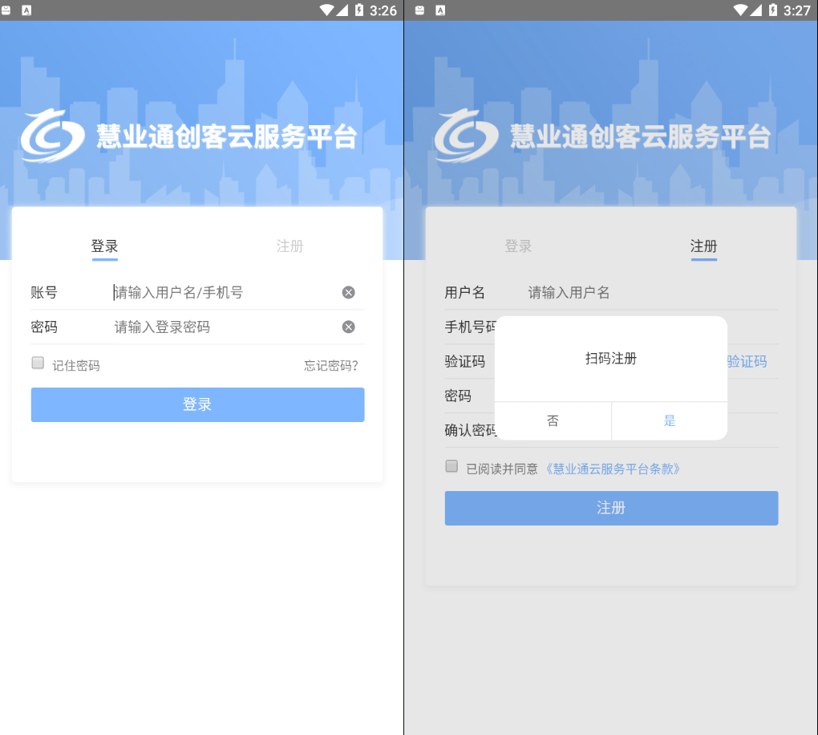
Task: Open the 忘记密码 forgot password link
Action: 330,363
